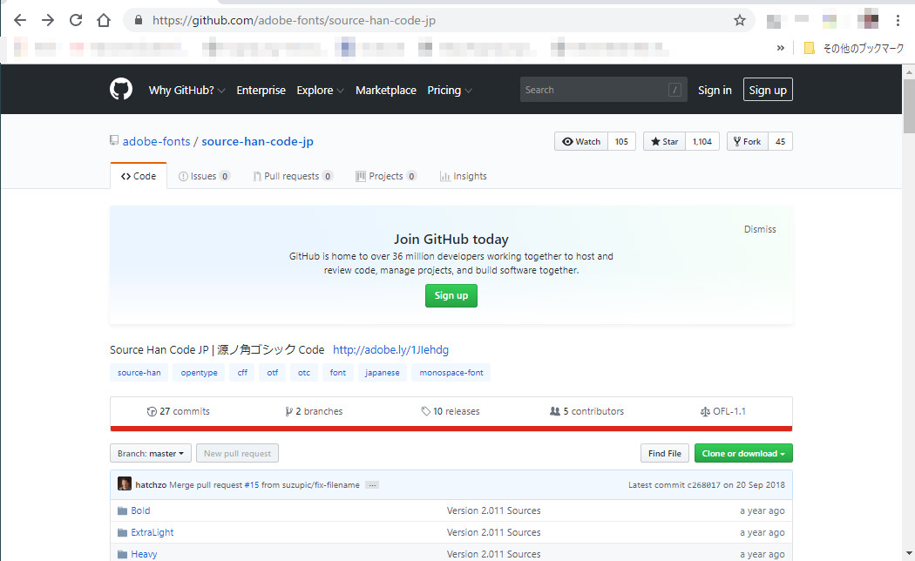Screen dimensions: 915x561
Task: Open the Heavy folder
Action: 144,554
